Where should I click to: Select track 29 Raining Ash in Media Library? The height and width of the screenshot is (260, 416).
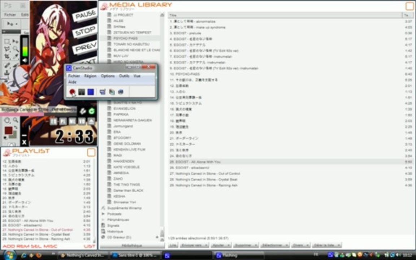[x=291, y=185]
